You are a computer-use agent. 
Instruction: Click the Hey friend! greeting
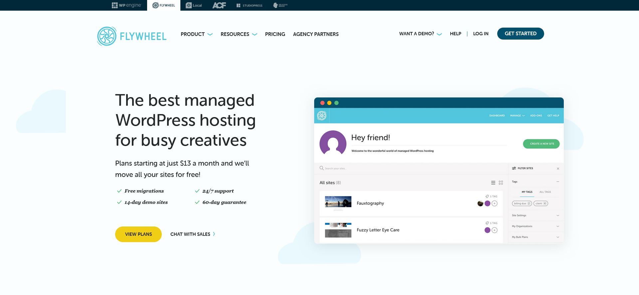click(370, 138)
